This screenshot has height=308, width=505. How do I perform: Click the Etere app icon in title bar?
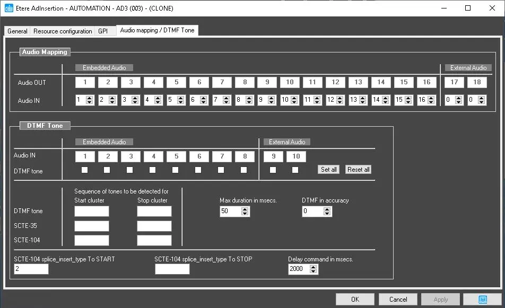pos(8,8)
